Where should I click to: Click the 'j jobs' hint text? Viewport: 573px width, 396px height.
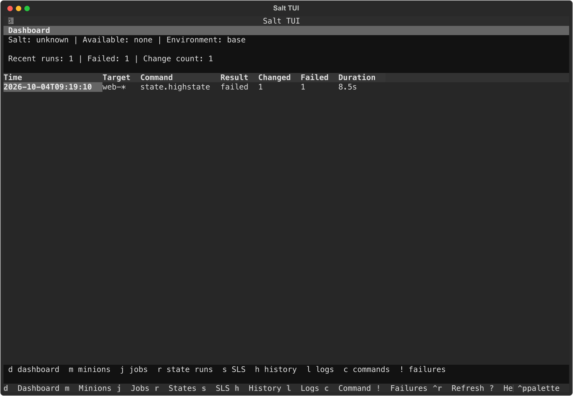134,370
